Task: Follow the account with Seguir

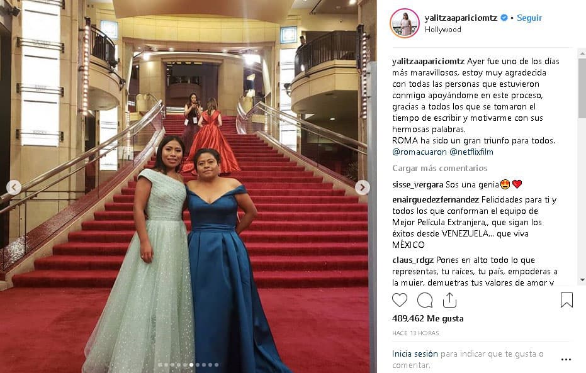Action: pyautogui.click(x=529, y=18)
